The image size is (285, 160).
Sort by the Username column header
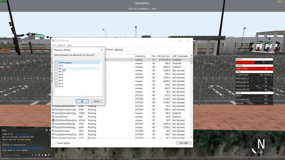pyautogui.click(x=140, y=56)
